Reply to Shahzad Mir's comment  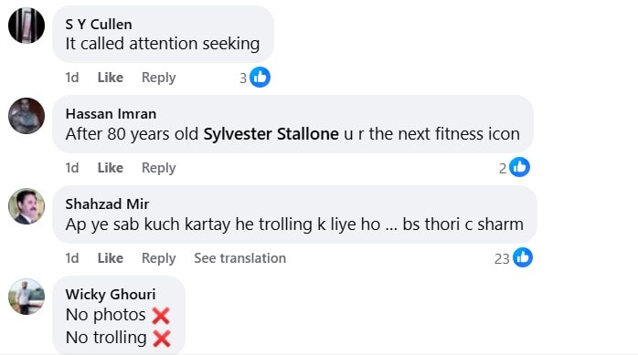(159, 258)
